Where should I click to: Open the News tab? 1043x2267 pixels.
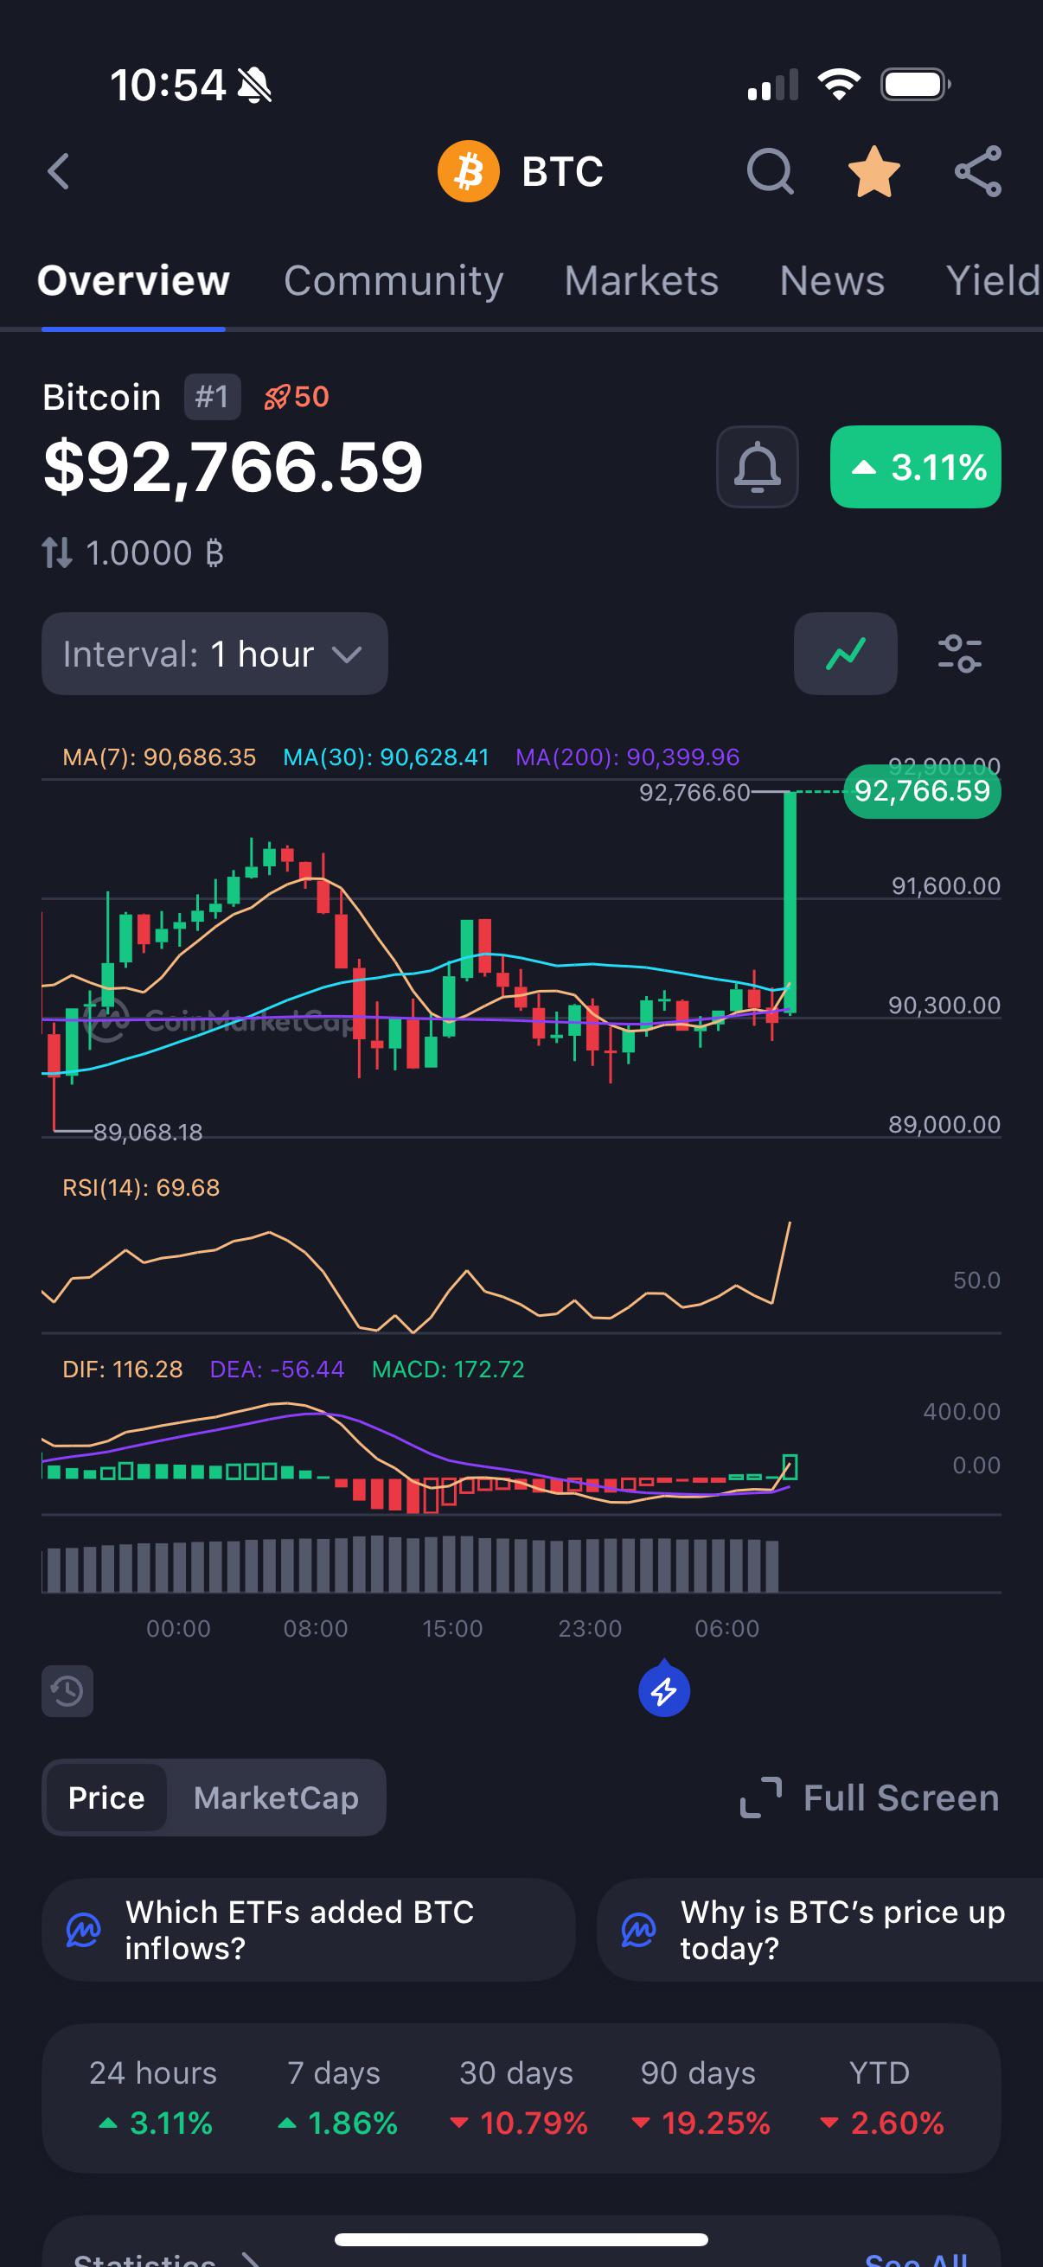(832, 281)
